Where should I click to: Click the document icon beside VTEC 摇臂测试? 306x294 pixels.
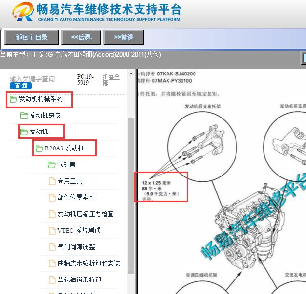click(52, 231)
